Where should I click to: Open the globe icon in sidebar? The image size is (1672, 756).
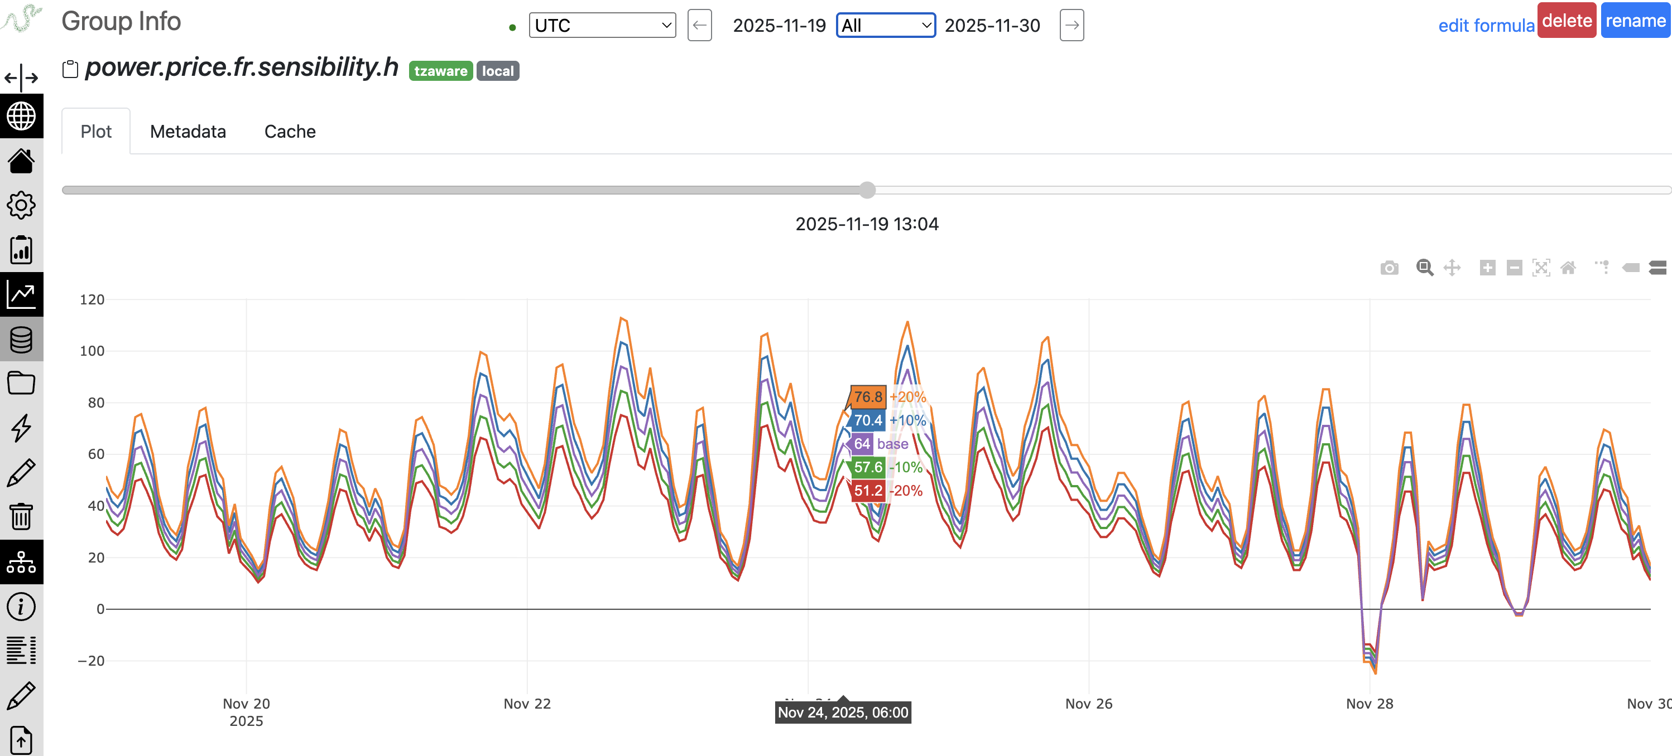(x=21, y=117)
